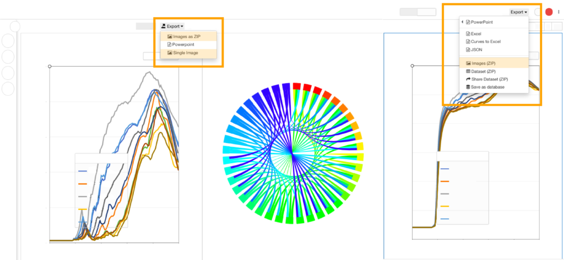The height and width of the screenshot is (260, 564).
Task: Click the white round button beside the red circle
Action: tap(538, 12)
